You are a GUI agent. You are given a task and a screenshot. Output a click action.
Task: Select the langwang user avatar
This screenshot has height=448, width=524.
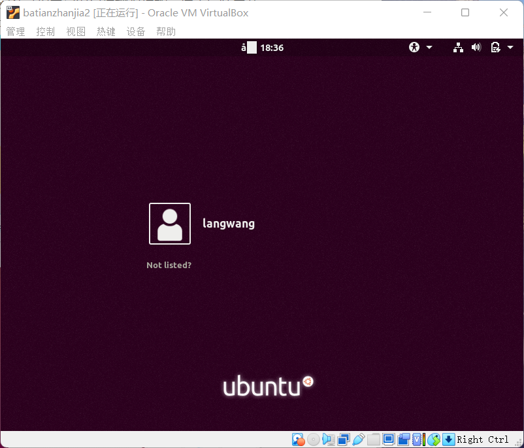pyautogui.click(x=170, y=224)
